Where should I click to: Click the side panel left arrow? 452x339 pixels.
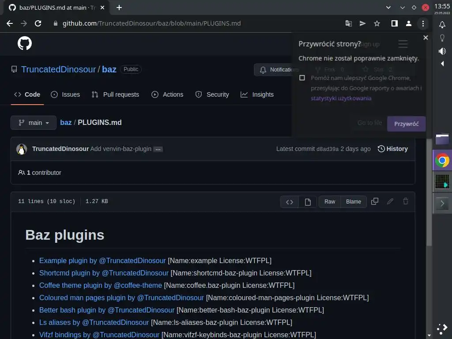coord(442,64)
